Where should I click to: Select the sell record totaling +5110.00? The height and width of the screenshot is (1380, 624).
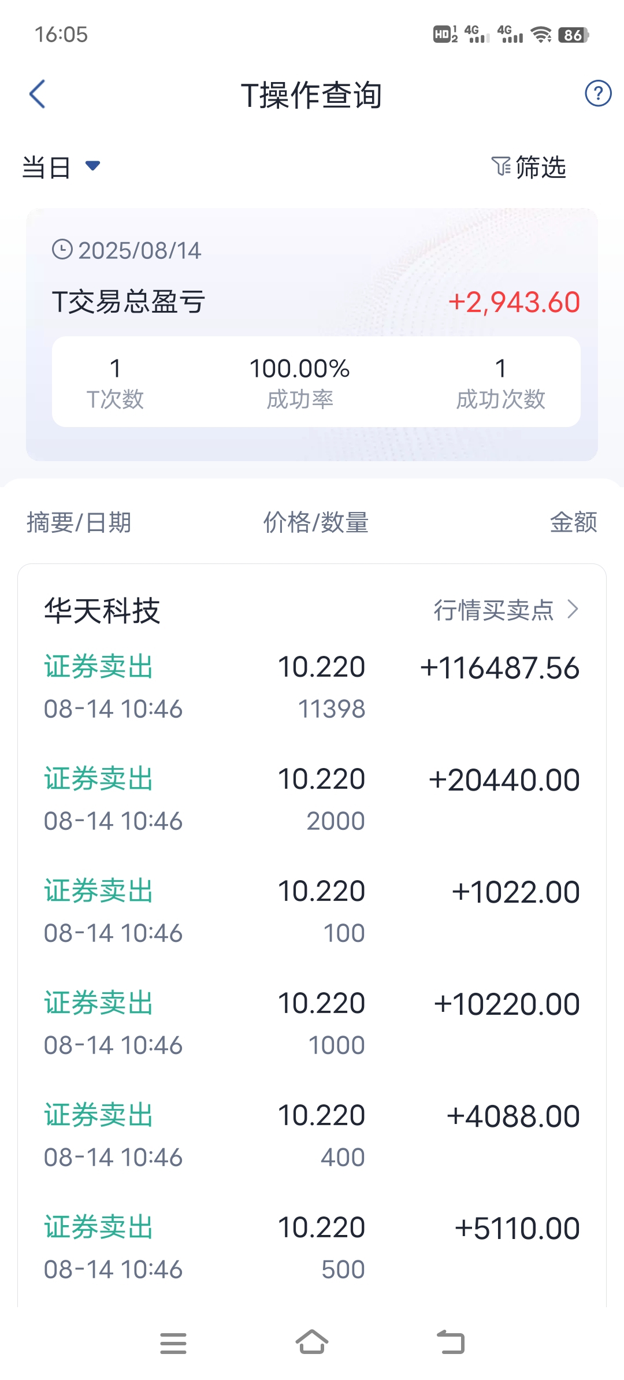[312, 1248]
